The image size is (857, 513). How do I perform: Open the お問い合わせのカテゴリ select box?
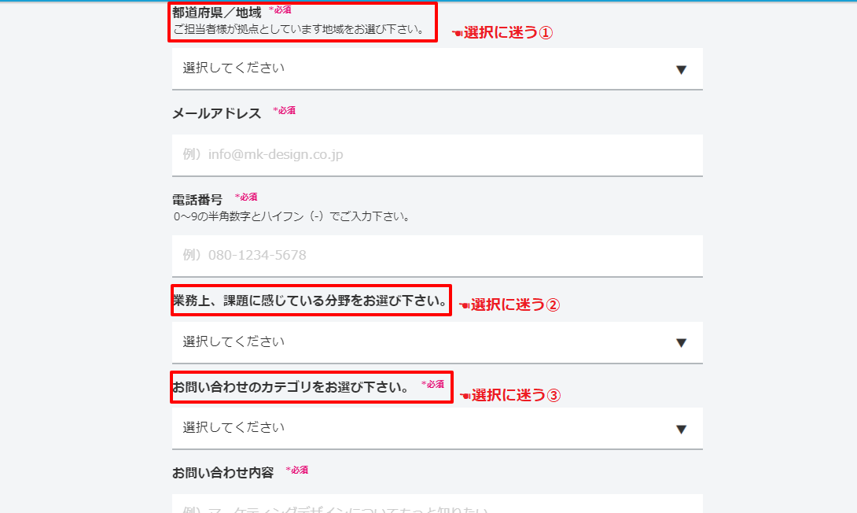(437, 428)
